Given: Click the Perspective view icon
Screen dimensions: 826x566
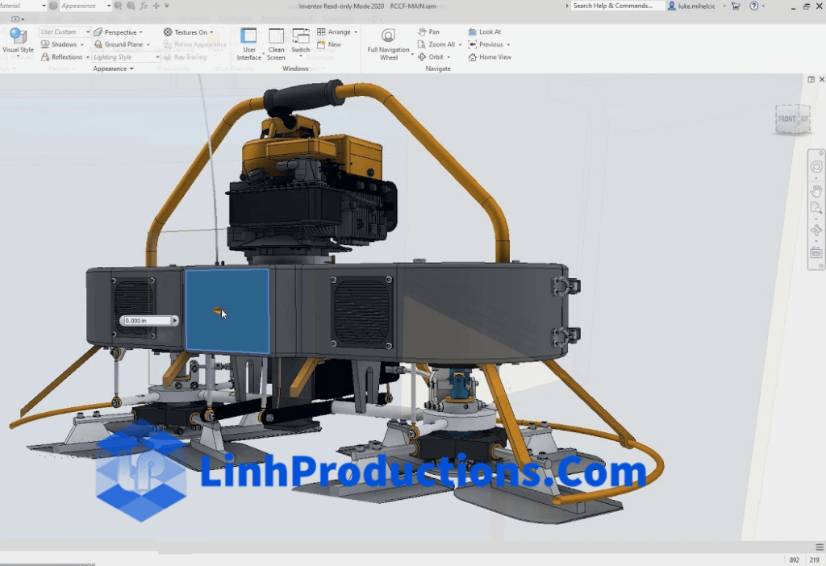Looking at the screenshot, I should (x=98, y=32).
